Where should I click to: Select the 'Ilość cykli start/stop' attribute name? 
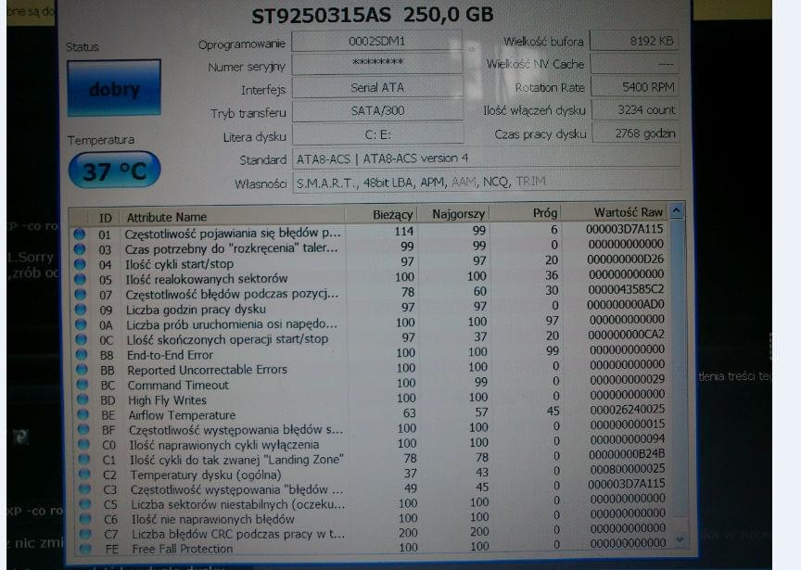coord(180,264)
